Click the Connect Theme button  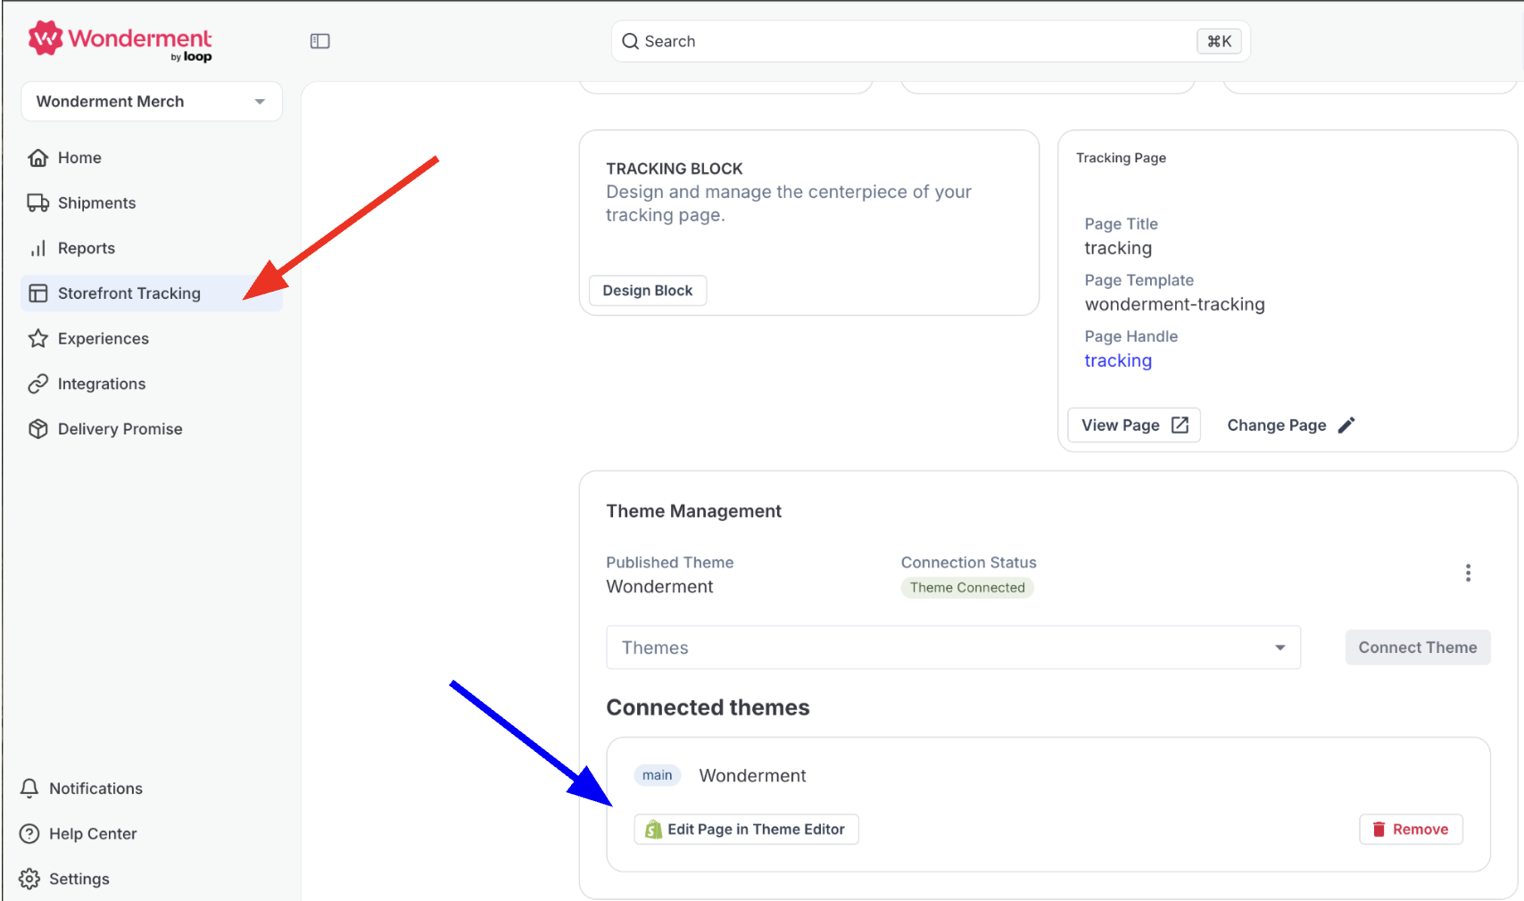(1418, 648)
